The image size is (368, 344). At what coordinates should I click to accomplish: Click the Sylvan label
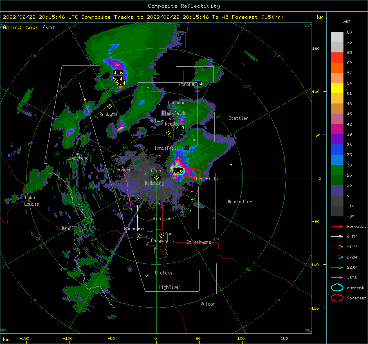click(157, 121)
